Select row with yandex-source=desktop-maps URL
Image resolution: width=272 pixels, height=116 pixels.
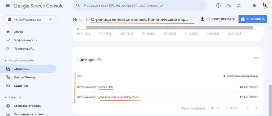tap(168, 97)
